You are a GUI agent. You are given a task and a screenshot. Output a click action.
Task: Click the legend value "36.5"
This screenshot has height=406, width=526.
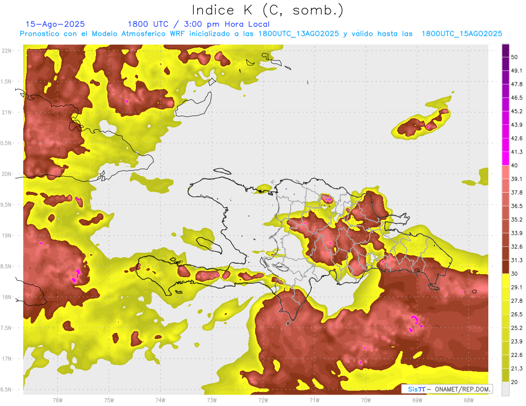(x=517, y=206)
